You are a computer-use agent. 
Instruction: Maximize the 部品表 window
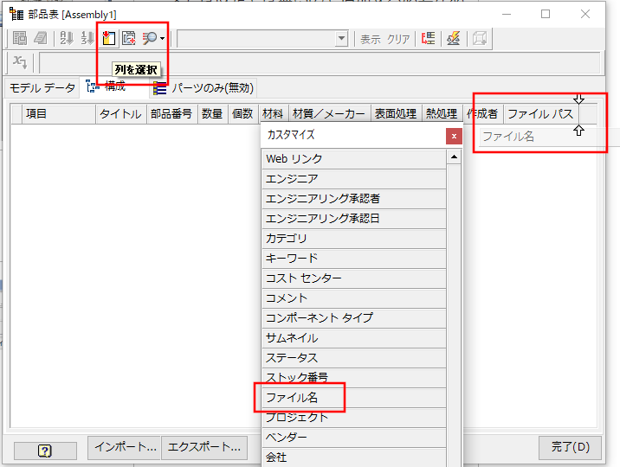click(x=546, y=14)
